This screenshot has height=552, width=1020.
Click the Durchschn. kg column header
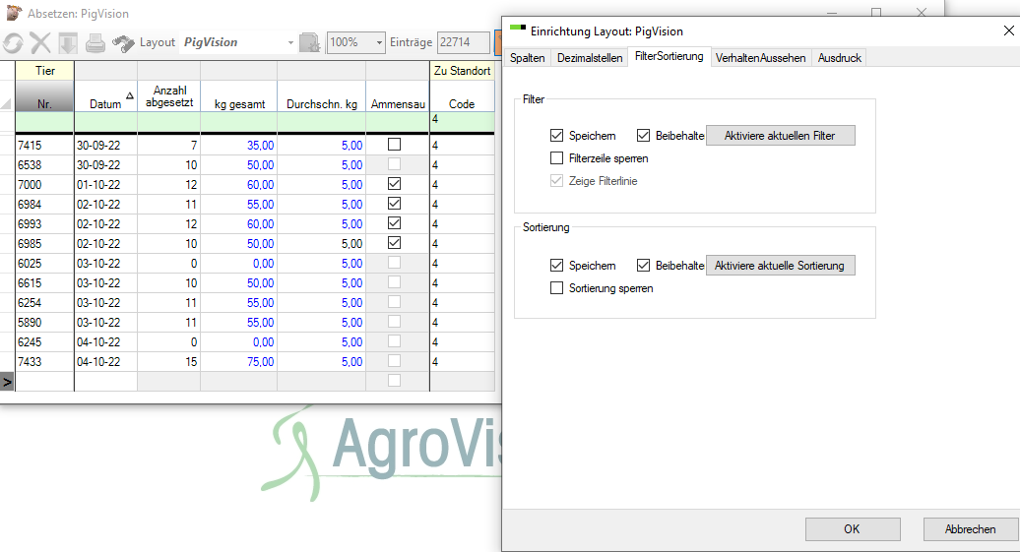(x=321, y=96)
